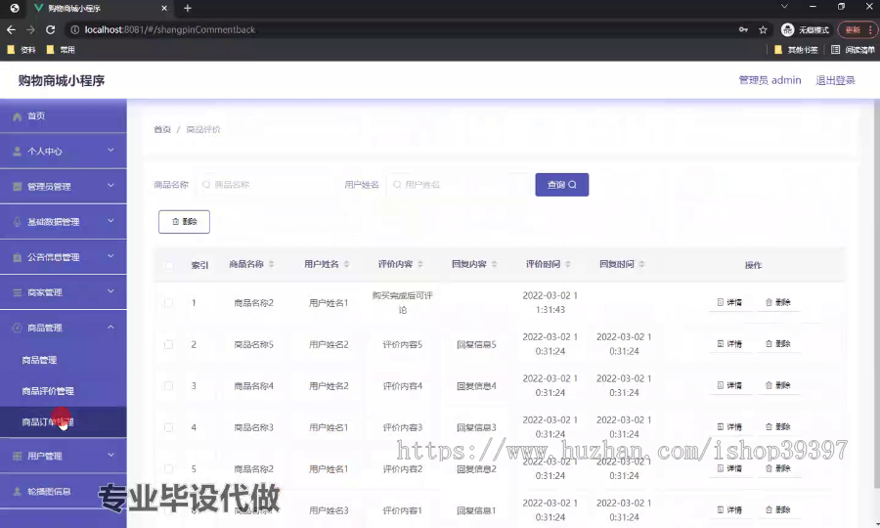
Task: Open the 其他书签 bookmarks folder
Action: (796, 50)
